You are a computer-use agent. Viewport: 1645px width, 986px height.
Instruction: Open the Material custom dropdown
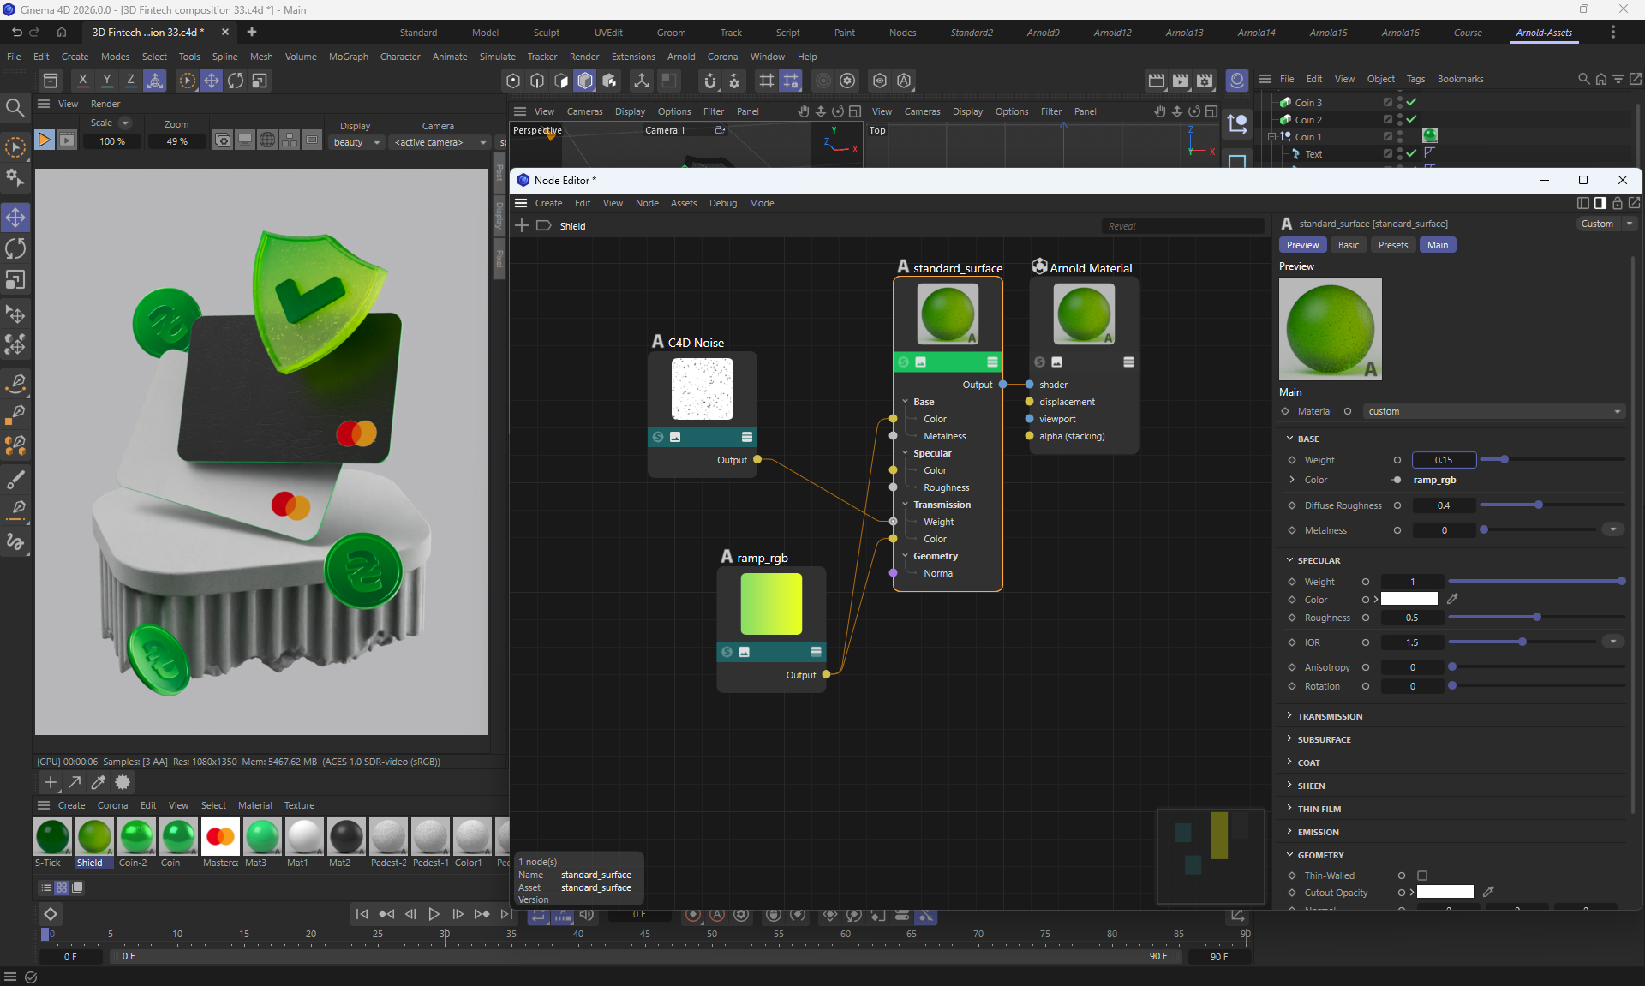tap(1492, 411)
